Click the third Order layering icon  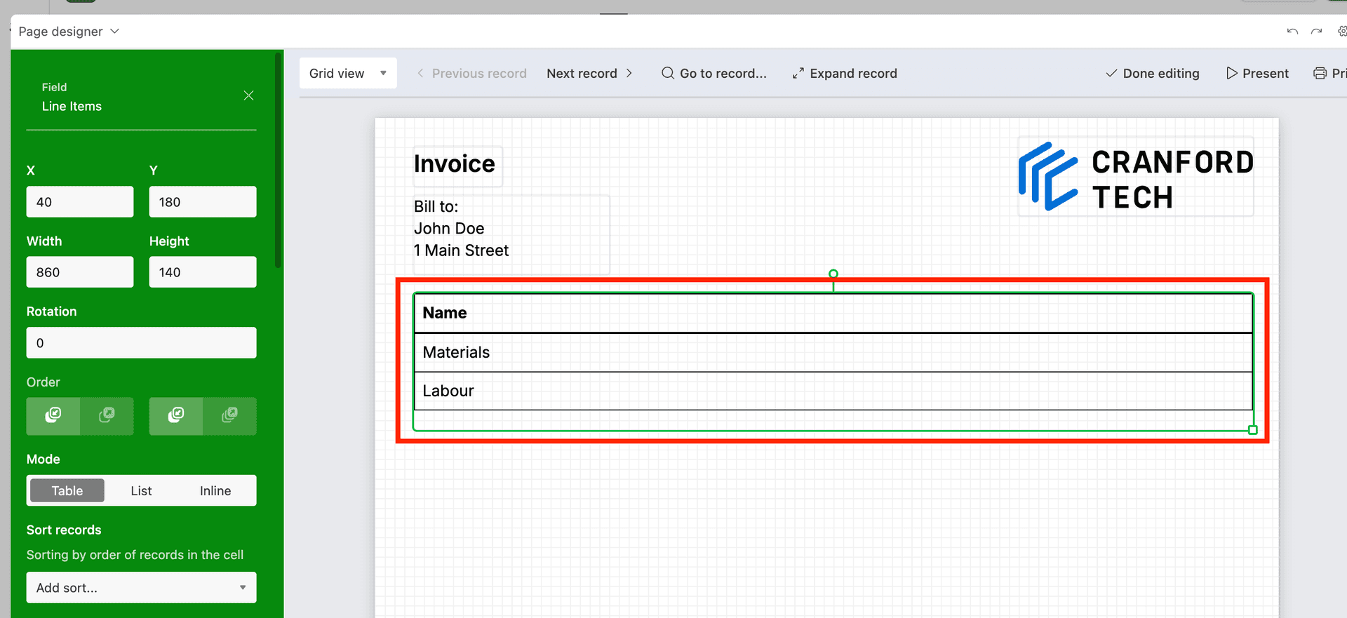pyautogui.click(x=176, y=415)
